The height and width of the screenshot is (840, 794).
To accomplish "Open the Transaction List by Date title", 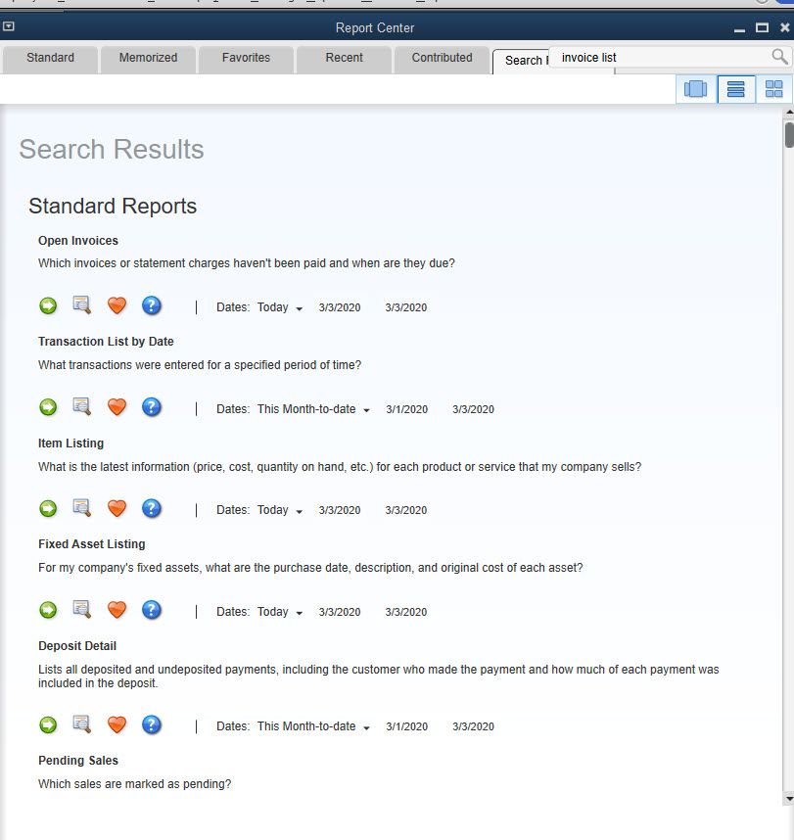I will click(106, 342).
